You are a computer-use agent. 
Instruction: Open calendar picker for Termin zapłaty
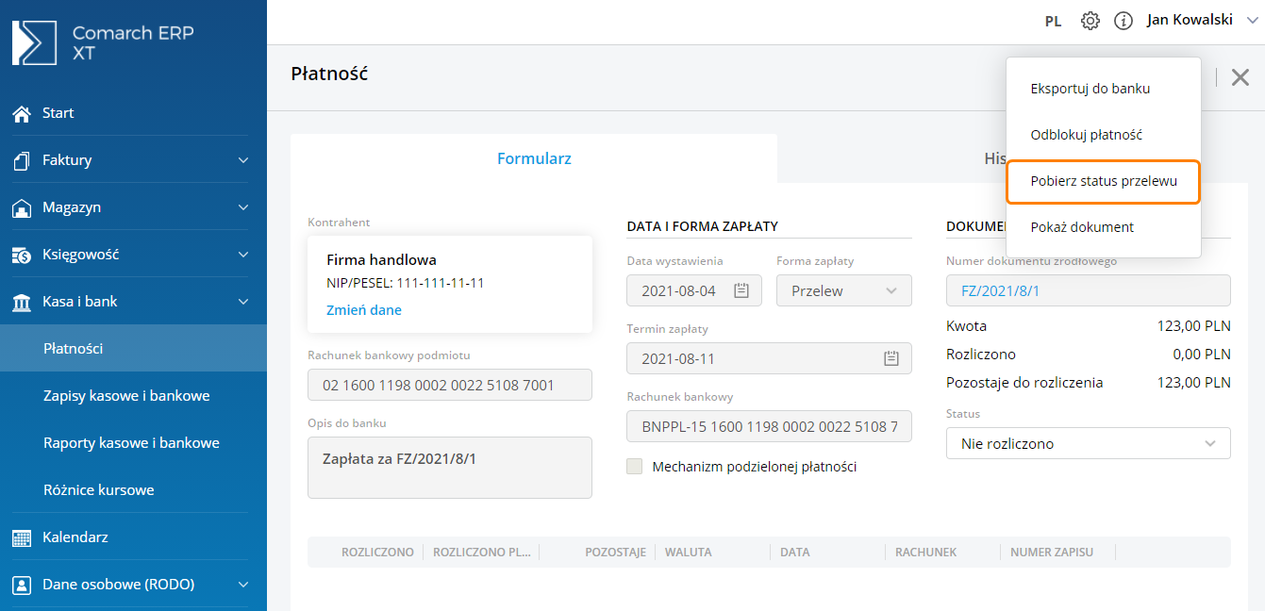(890, 358)
